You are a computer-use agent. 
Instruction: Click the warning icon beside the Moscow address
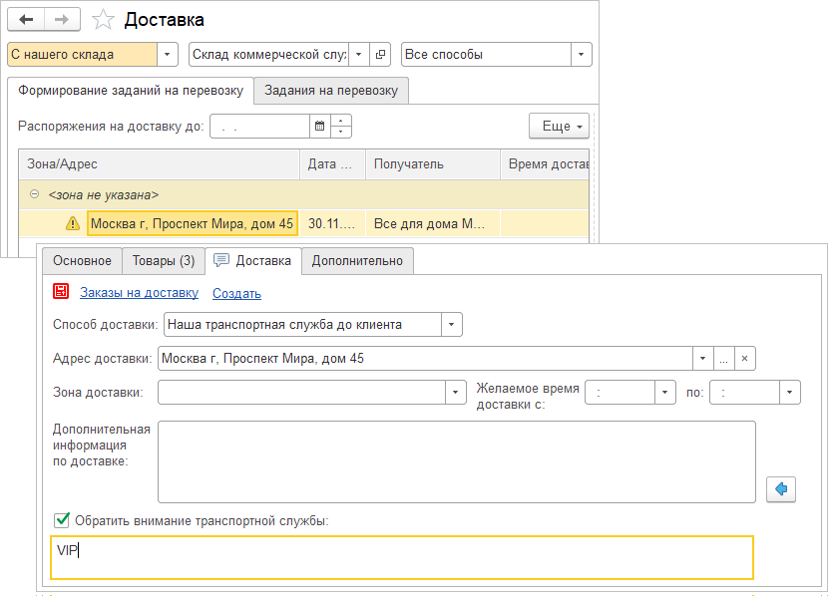72,224
